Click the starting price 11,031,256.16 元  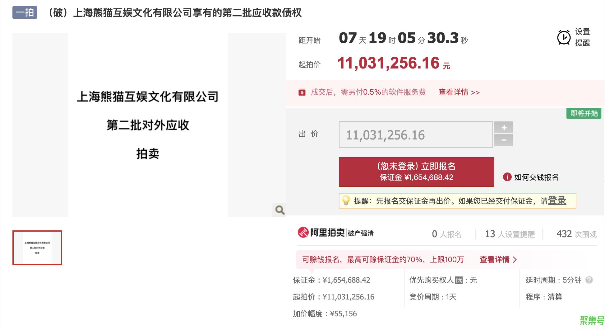[x=394, y=63]
